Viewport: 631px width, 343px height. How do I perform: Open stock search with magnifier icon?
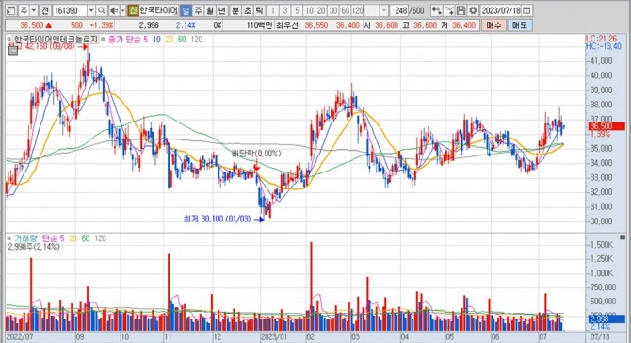pyautogui.click(x=102, y=10)
